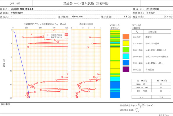Click the 調査地 value 千葉県浦安市
This screenshot has height=116, width=173.
17,13
